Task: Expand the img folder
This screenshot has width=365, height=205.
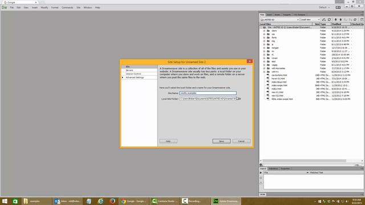Action: point(264,41)
